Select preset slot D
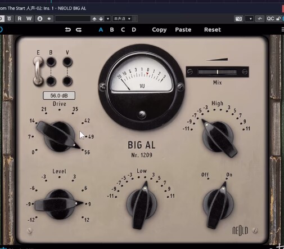The width and height of the screenshot is (284, 249). tap(134, 30)
